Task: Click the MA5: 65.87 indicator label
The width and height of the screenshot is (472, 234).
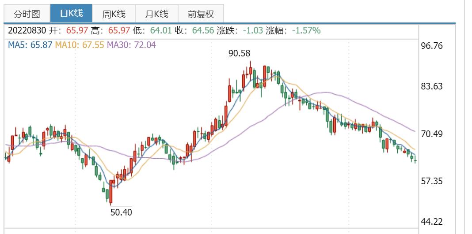Action: [30, 45]
